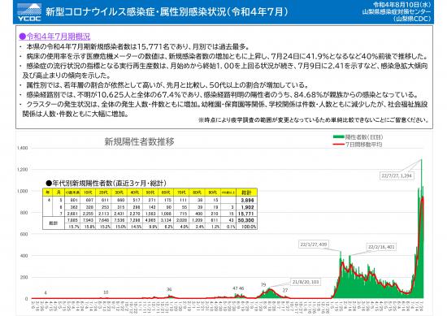Click the 200 y-axis label

point(24,277)
